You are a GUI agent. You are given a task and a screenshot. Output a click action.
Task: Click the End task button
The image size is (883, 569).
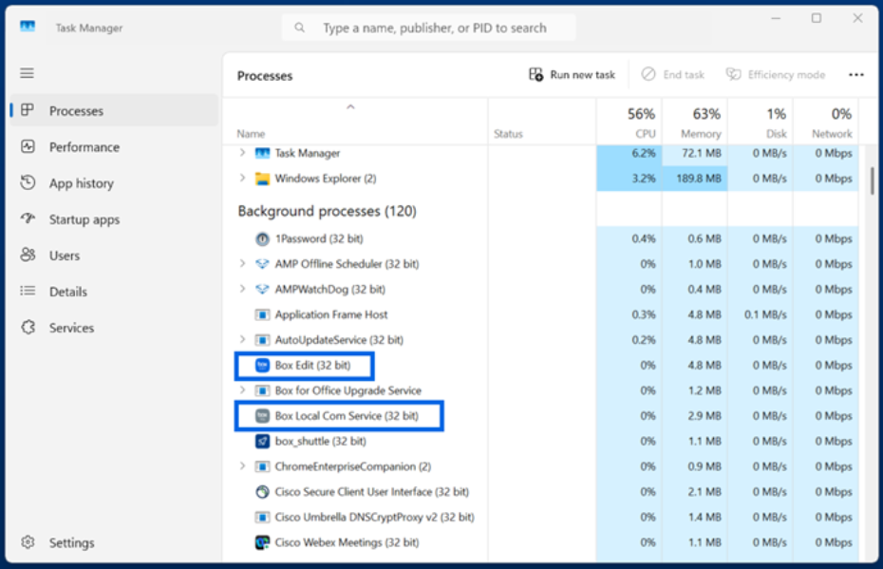673,75
